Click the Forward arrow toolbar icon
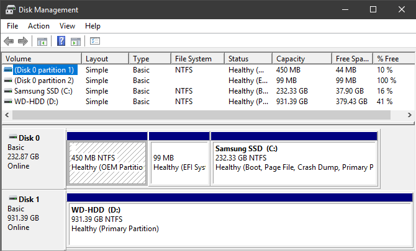Viewport: 416px width, 251px height. click(23, 42)
